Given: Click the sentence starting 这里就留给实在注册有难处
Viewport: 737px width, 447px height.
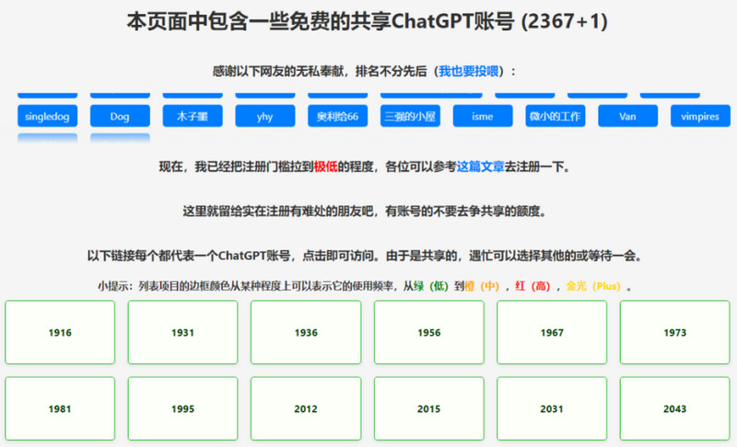Looking at the screenshot, I should [365, 211].
